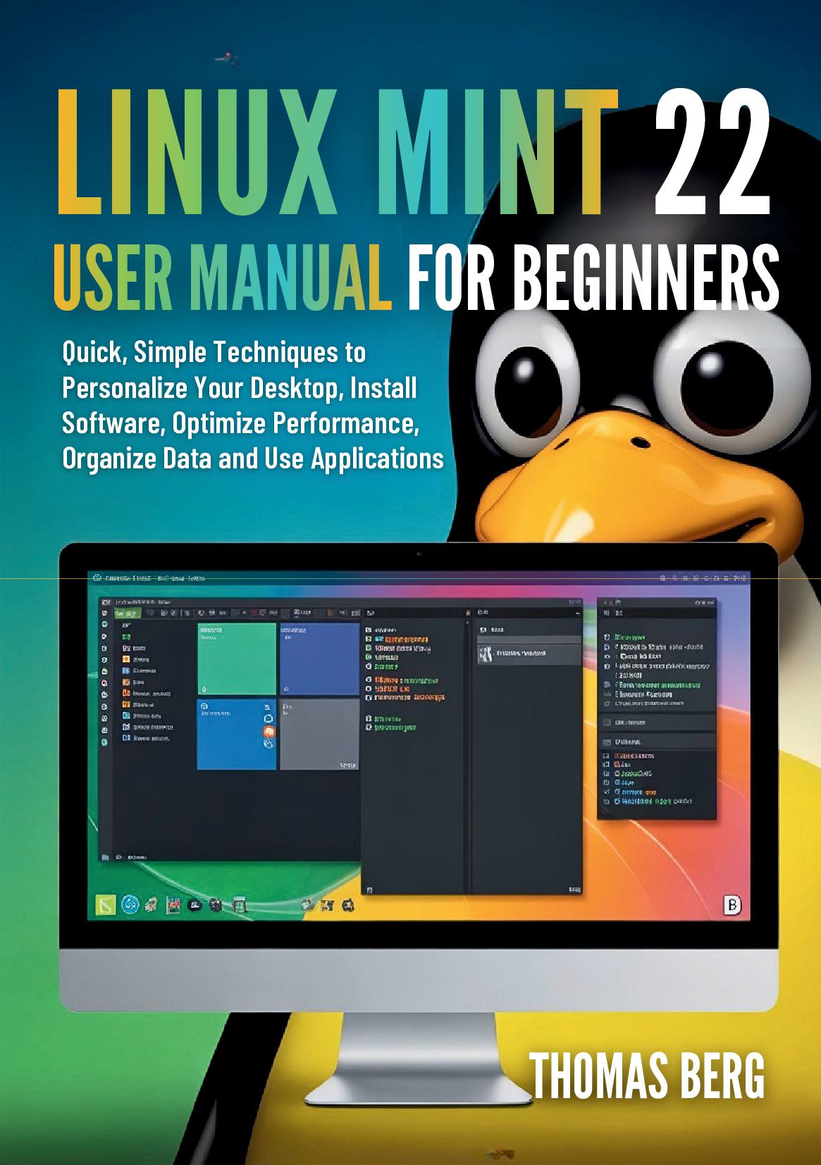Toggle the first checkbox in the right panel's lower list
Image resolution: width=821 pixels, height=1165 pixels.
tap(606, 756)
